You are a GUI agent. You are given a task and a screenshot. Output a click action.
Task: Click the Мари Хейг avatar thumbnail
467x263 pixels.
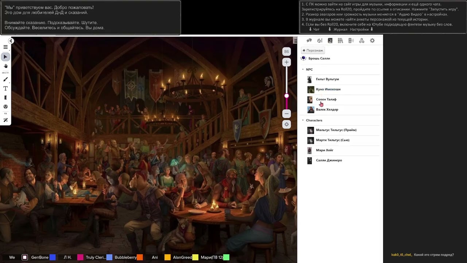click(x=310, y=150)
